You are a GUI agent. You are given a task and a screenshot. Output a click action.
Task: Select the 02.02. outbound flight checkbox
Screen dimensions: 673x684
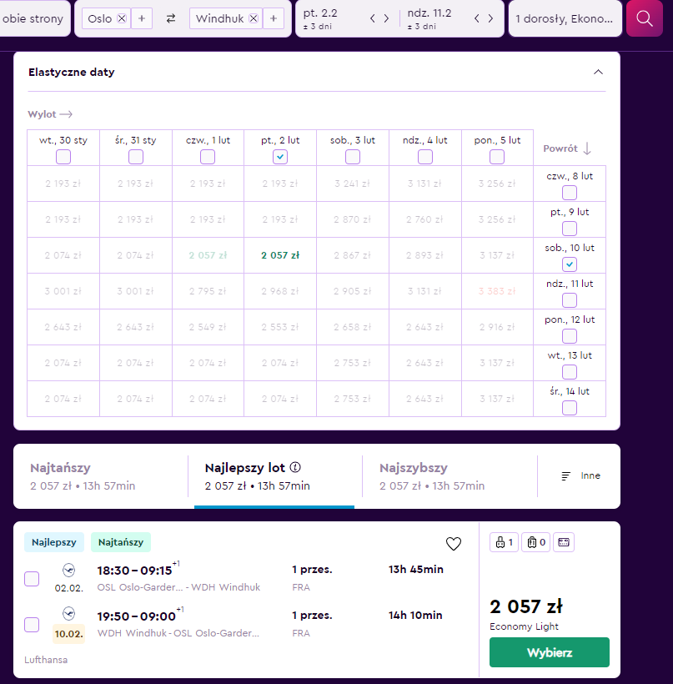(x=32, y=579)
